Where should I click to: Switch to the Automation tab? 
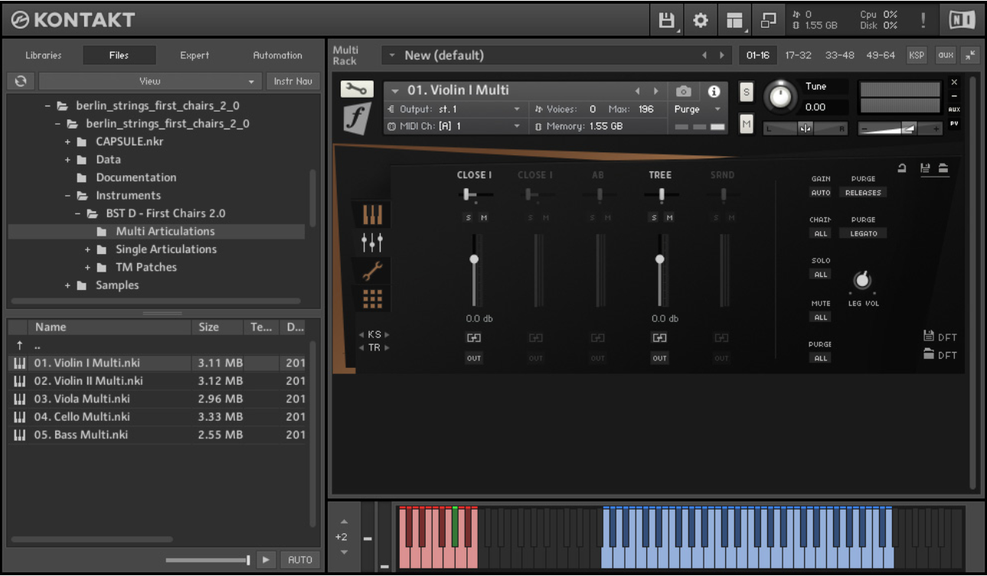click(x=278, y=55)
